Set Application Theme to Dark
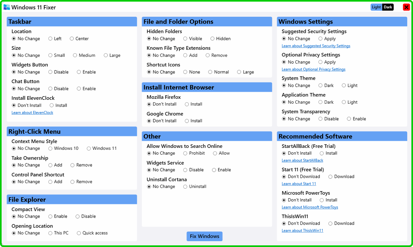 (x=326, y=102)
